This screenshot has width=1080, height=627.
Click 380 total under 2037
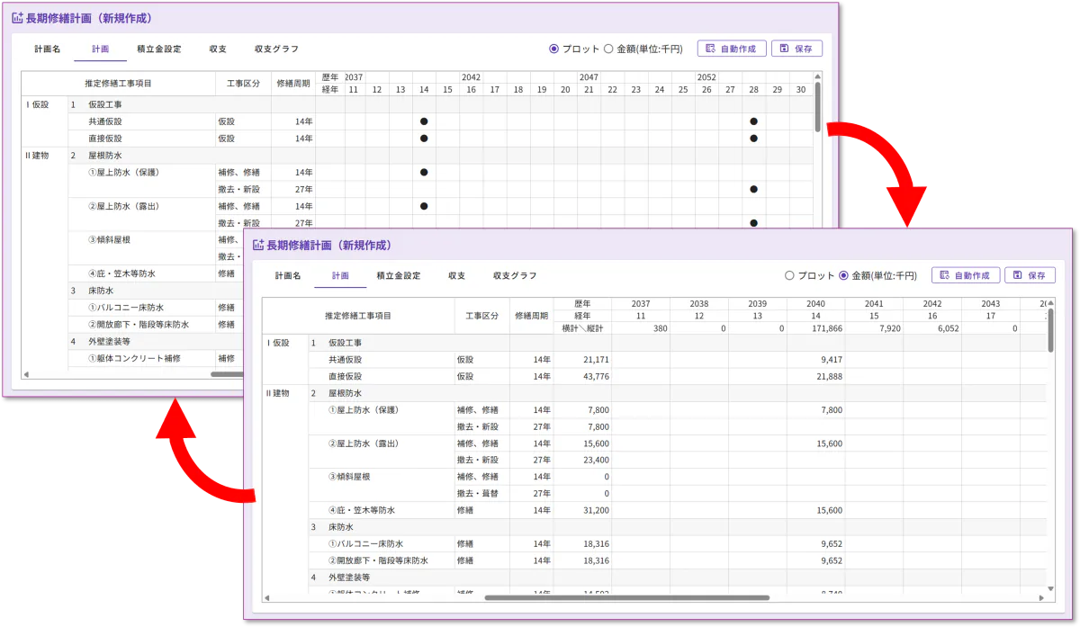click(x=641, y=328)
